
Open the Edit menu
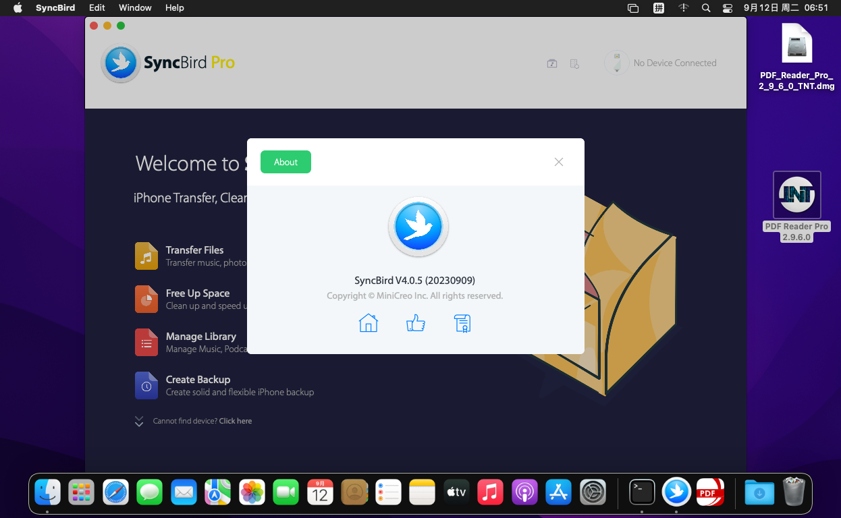tap(97, 7)
